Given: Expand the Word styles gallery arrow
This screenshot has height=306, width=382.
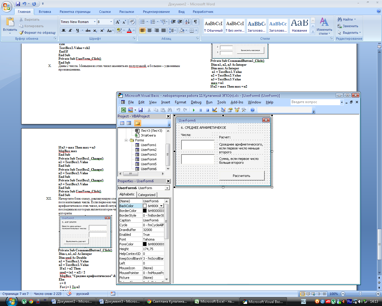Looking at the screenshot, I should click(x=313, y=32).
